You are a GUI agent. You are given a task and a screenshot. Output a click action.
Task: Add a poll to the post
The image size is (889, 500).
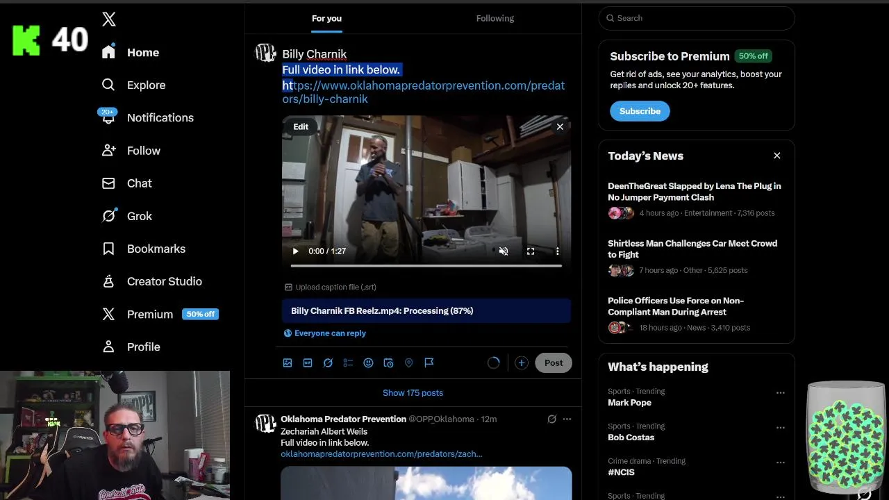348,362
